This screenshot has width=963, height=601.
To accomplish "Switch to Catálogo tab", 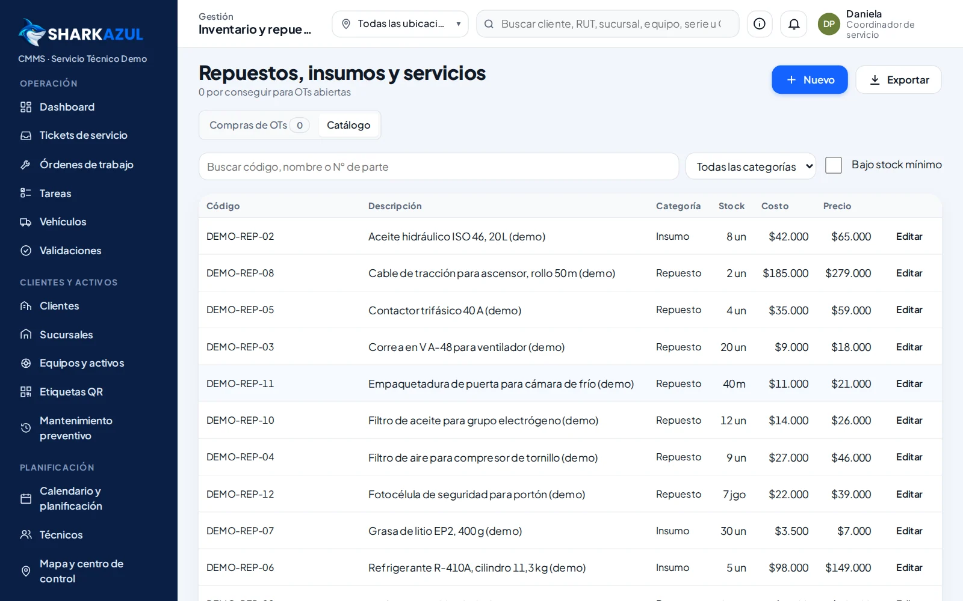I will [348, 125].
